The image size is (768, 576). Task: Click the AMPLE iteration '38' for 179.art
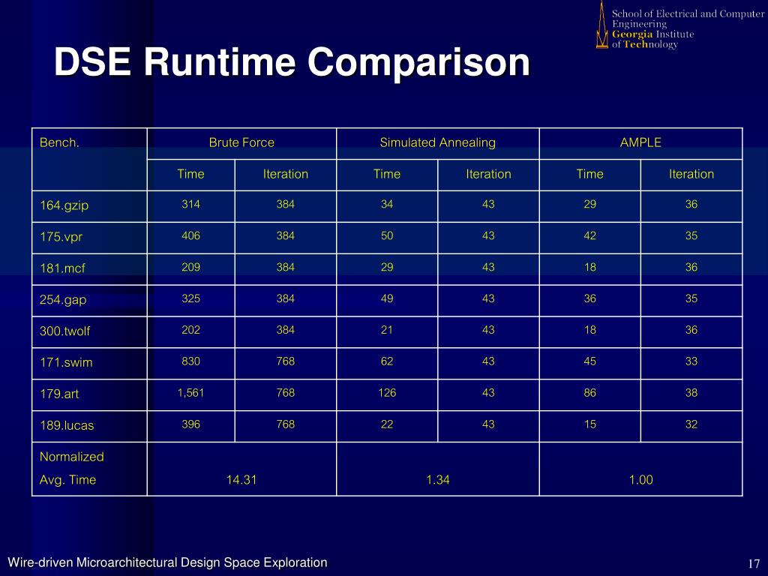691,393
